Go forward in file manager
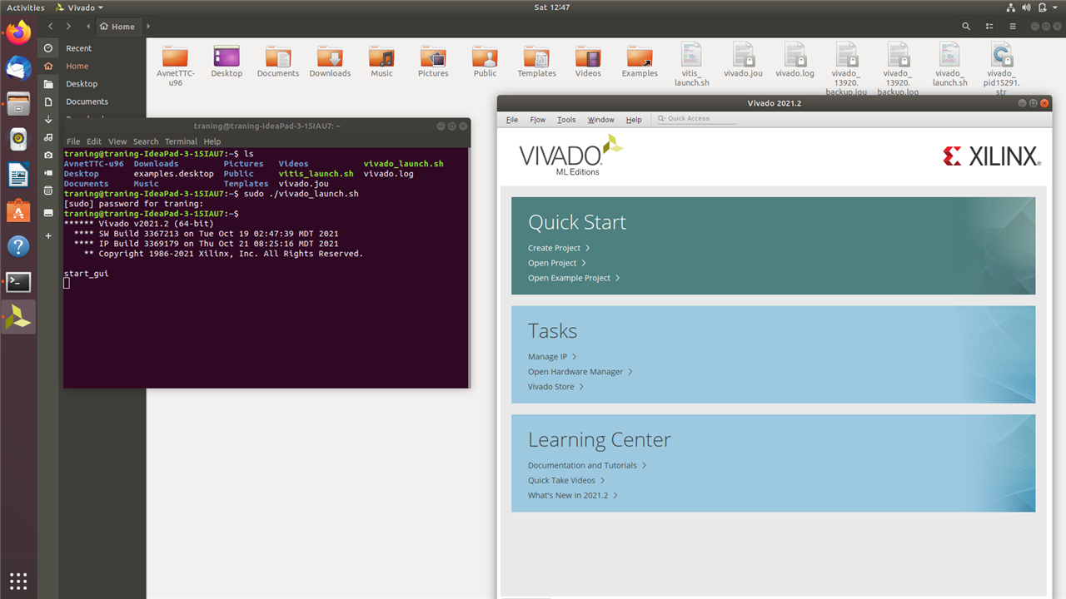 (68, 26)
